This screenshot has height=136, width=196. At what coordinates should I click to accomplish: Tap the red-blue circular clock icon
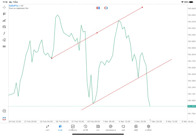click(106, 8)
